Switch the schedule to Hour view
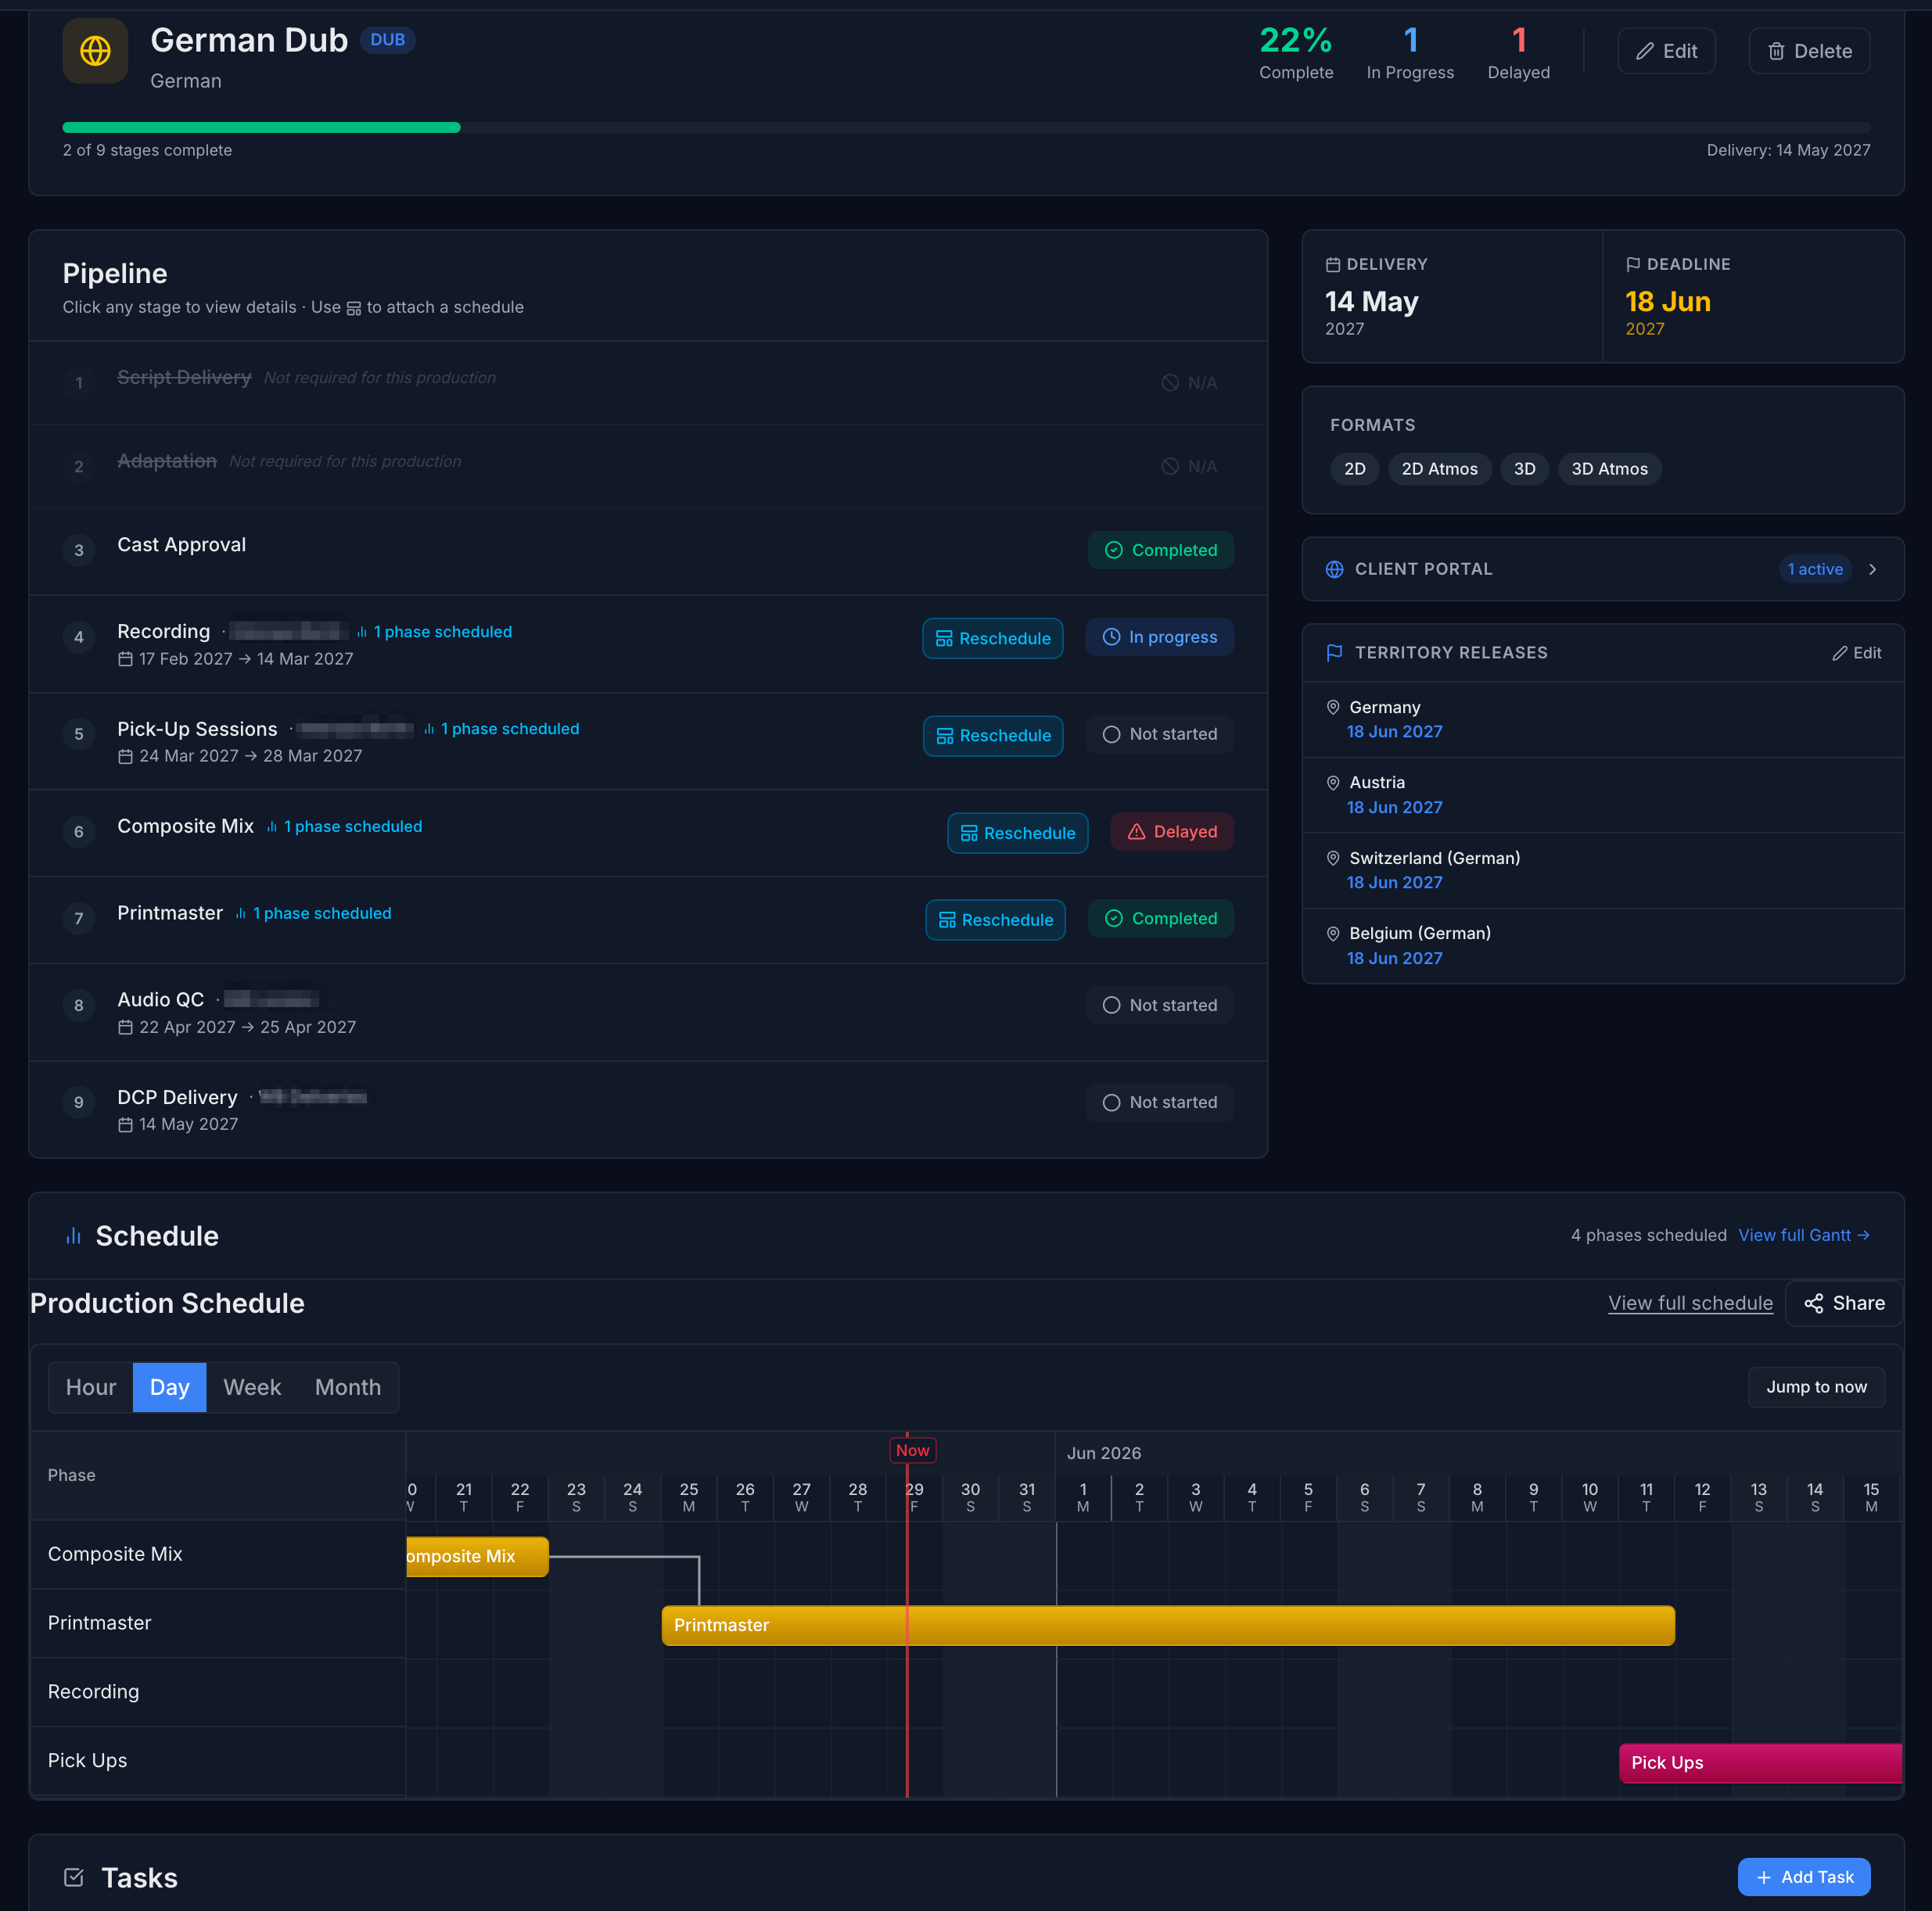Image resolution: width=1932 pixels, height=1911 pixels. [x=91, y=1387]
